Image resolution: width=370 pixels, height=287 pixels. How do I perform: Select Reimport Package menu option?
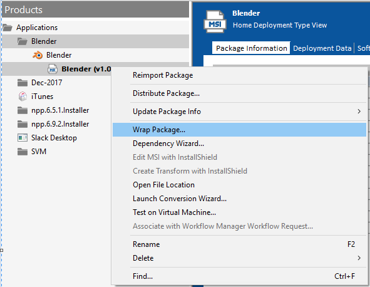tap(163, 75)
